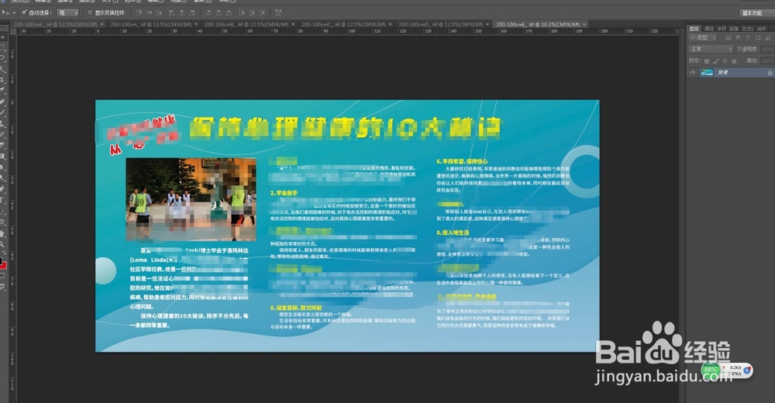Toggle the 显示变换控件 checkbox
This screenshot has width=775, height=403.
[90, 12]
